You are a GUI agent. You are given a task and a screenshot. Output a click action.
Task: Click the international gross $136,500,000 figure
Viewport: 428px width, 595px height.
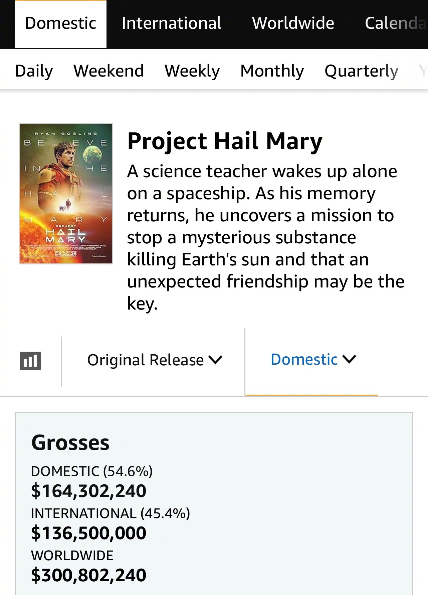click(88, 533)
